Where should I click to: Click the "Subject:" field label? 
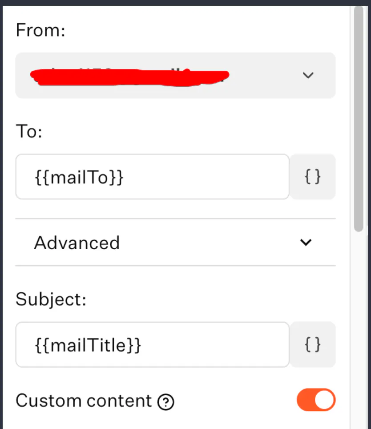(50, 299)
